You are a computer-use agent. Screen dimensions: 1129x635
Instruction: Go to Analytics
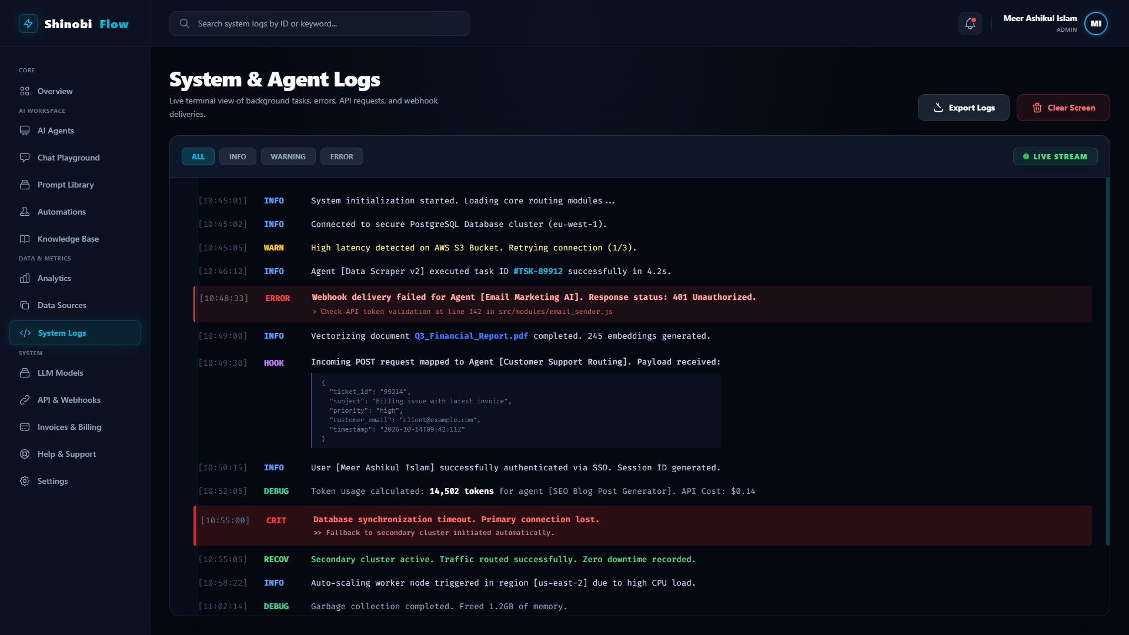[75, 278]
